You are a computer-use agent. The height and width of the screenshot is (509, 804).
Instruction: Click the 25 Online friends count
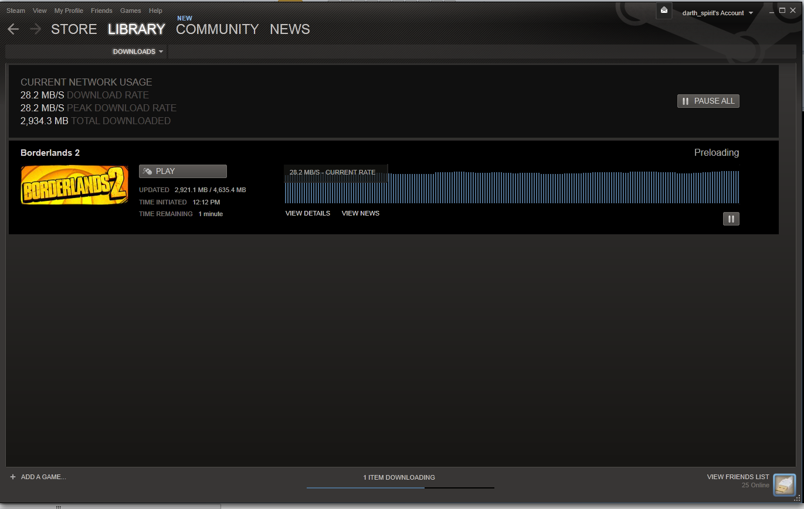[755, 486]
